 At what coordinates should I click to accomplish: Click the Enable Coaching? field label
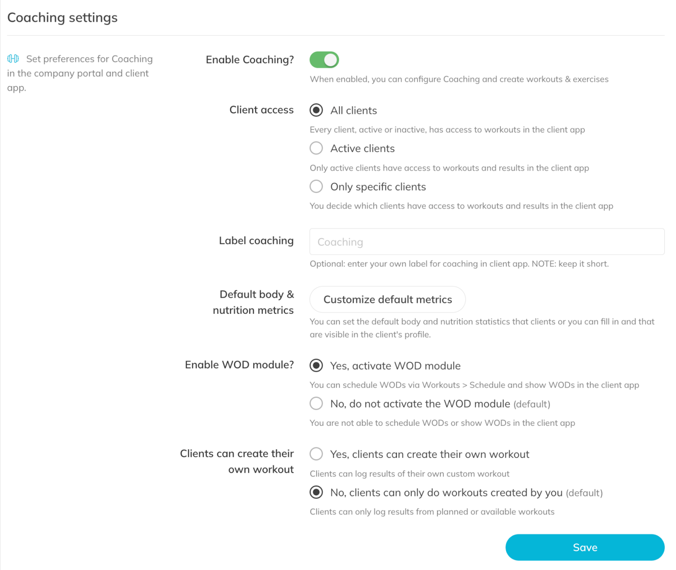click(250, 60)
